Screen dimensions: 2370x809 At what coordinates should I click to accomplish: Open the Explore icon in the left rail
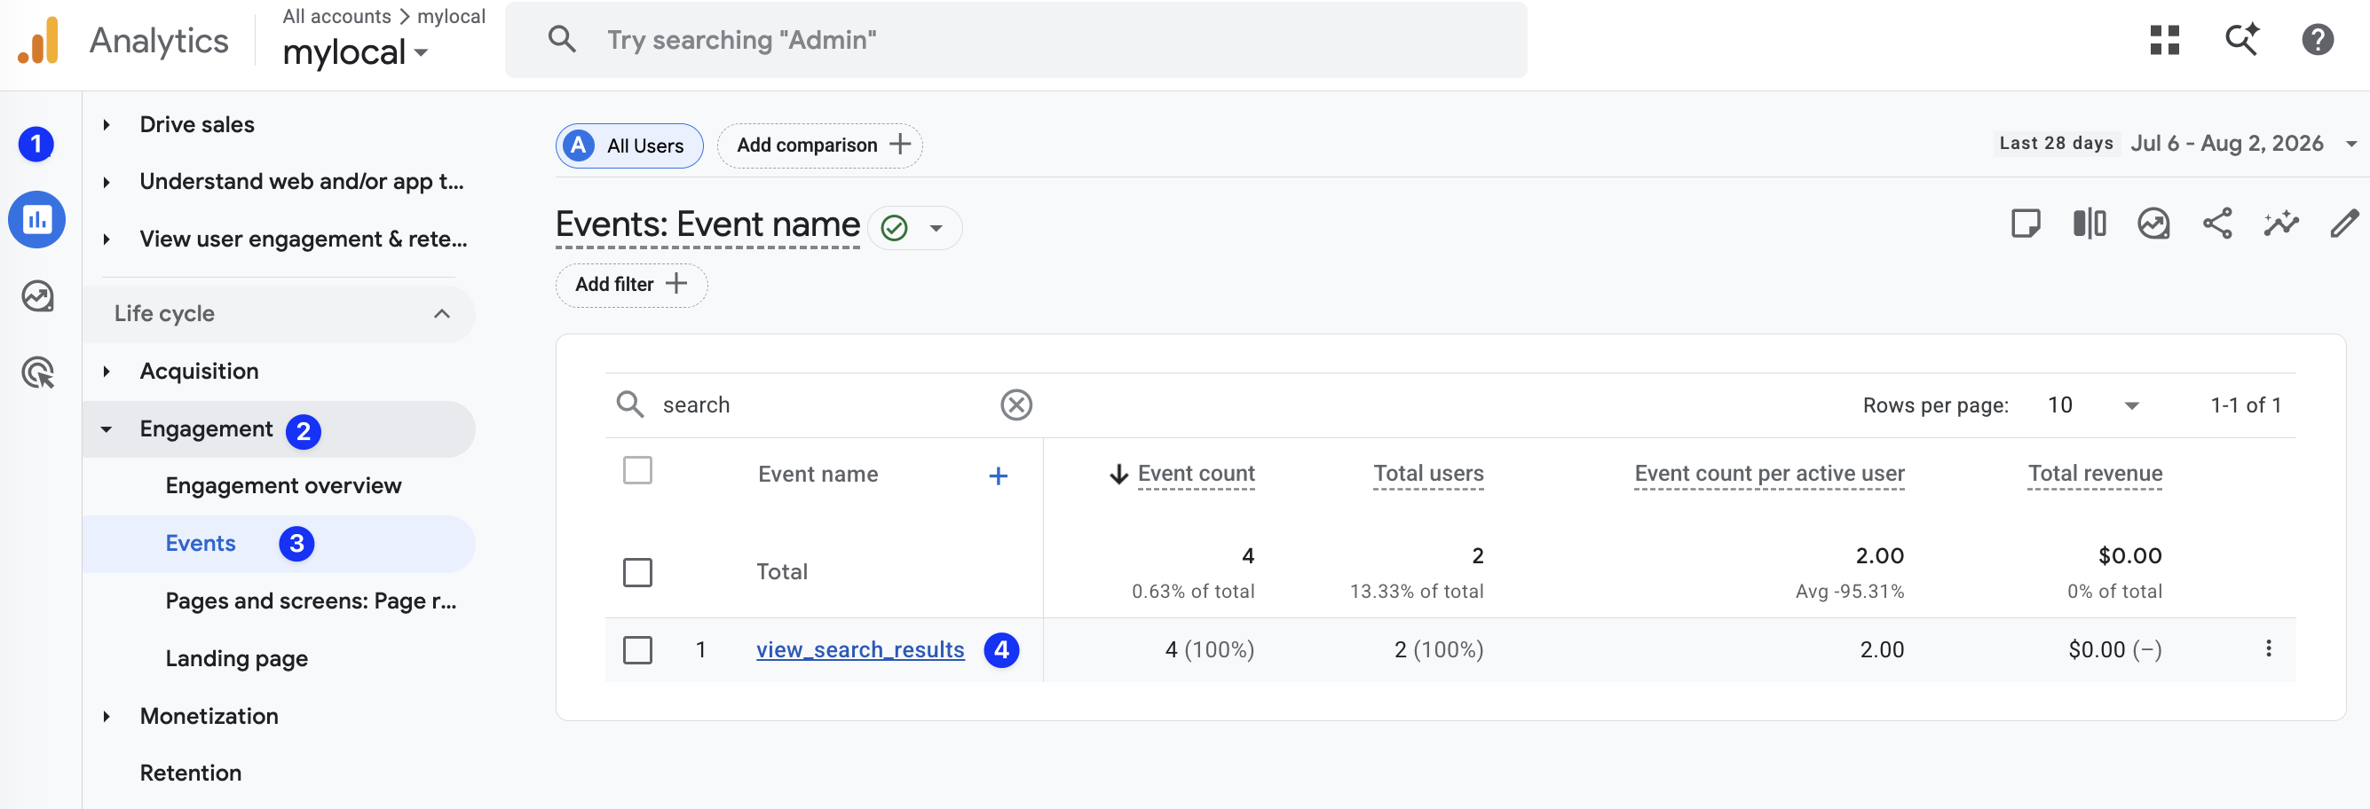point(37,296)
